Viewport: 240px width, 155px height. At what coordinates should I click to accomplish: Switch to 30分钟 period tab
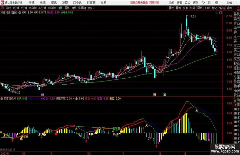[42, 8]
